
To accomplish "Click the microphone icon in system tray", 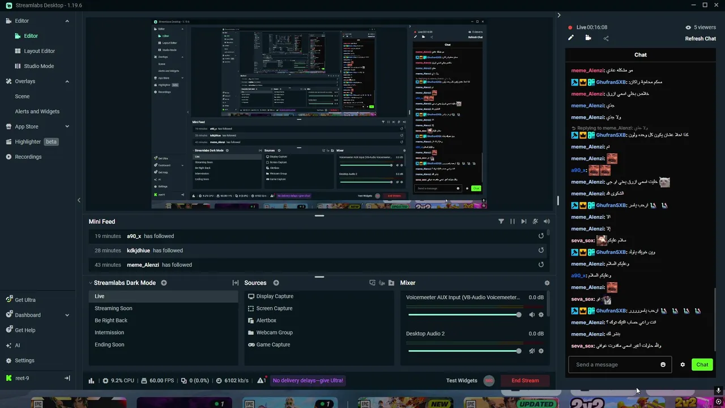I will point(718,390).
